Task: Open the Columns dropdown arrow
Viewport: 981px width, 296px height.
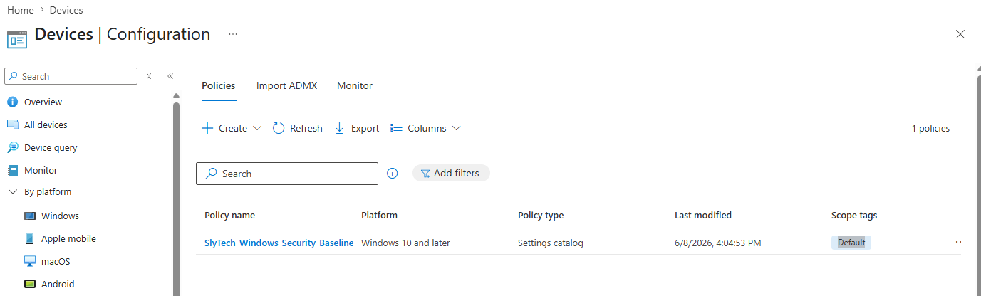Action: click(x=456, y=128)
